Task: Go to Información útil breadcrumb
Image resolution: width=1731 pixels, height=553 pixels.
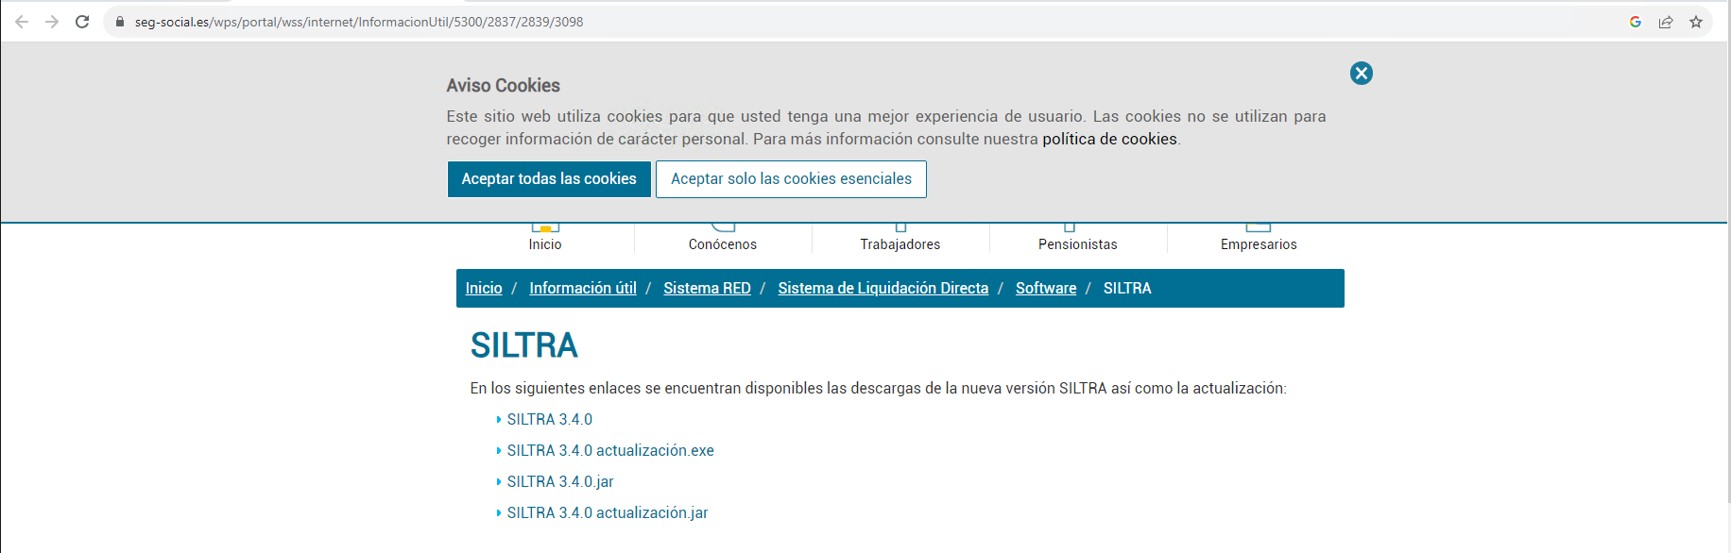Action: click(583, 289)
